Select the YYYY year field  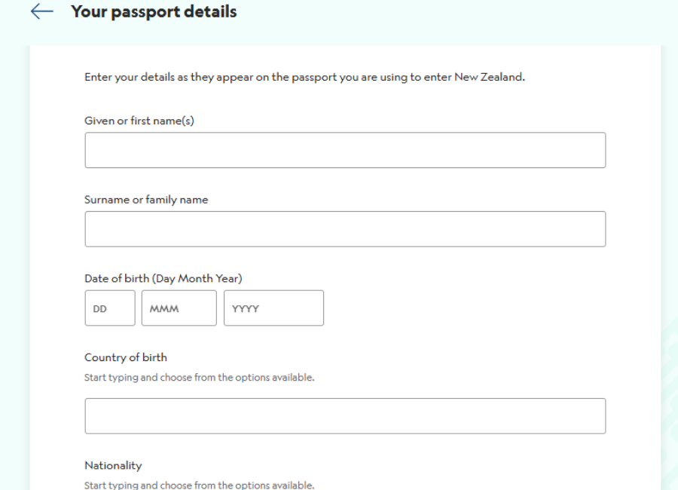coord(273,308)
